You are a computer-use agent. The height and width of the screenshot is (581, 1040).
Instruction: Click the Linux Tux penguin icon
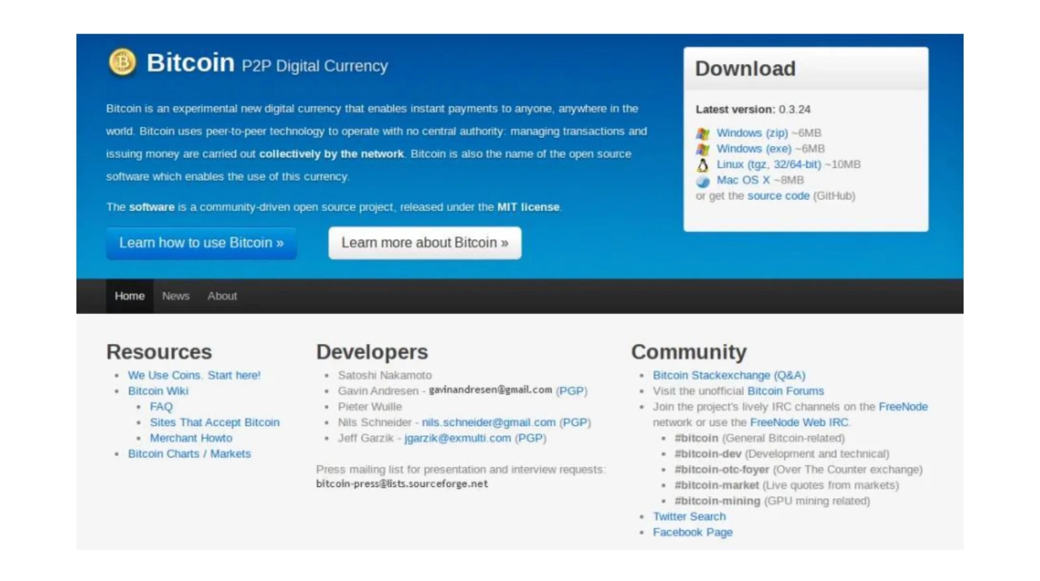tap(703, 164)
